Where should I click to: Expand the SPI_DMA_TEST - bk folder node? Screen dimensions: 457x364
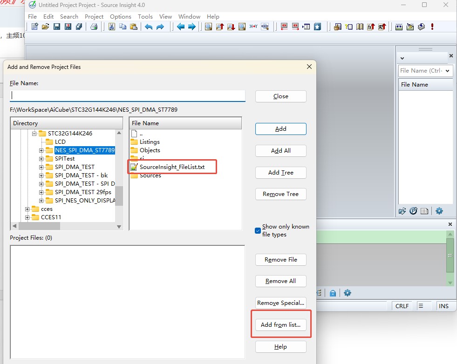pyautogui.click(x=41, y=176)
